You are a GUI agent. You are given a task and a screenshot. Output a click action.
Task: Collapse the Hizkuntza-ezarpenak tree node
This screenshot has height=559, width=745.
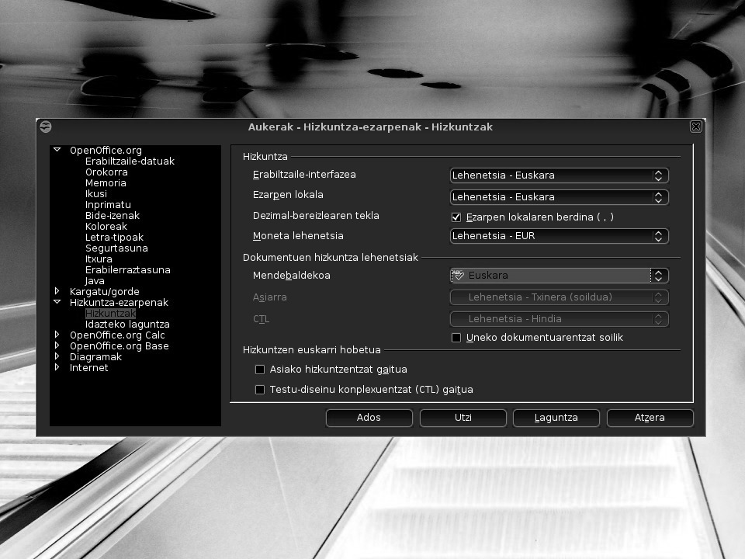(x=57, y=302)
